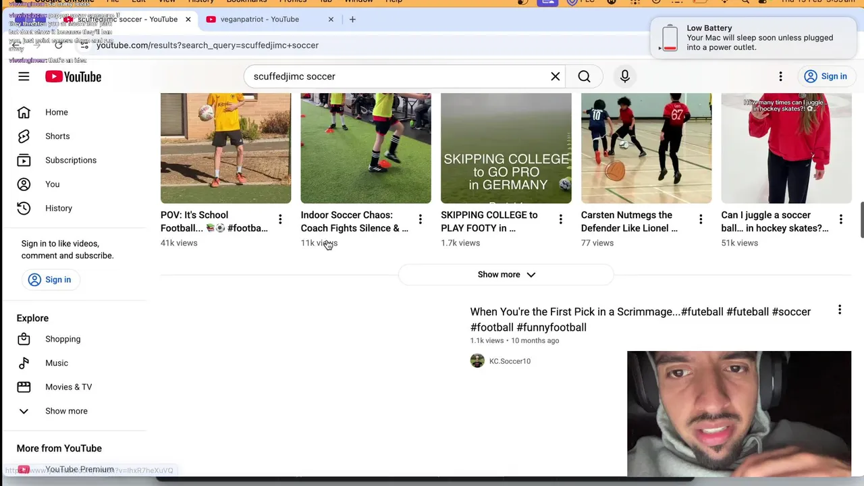Open YouTube settings three-dot menu

pos(780,76)
